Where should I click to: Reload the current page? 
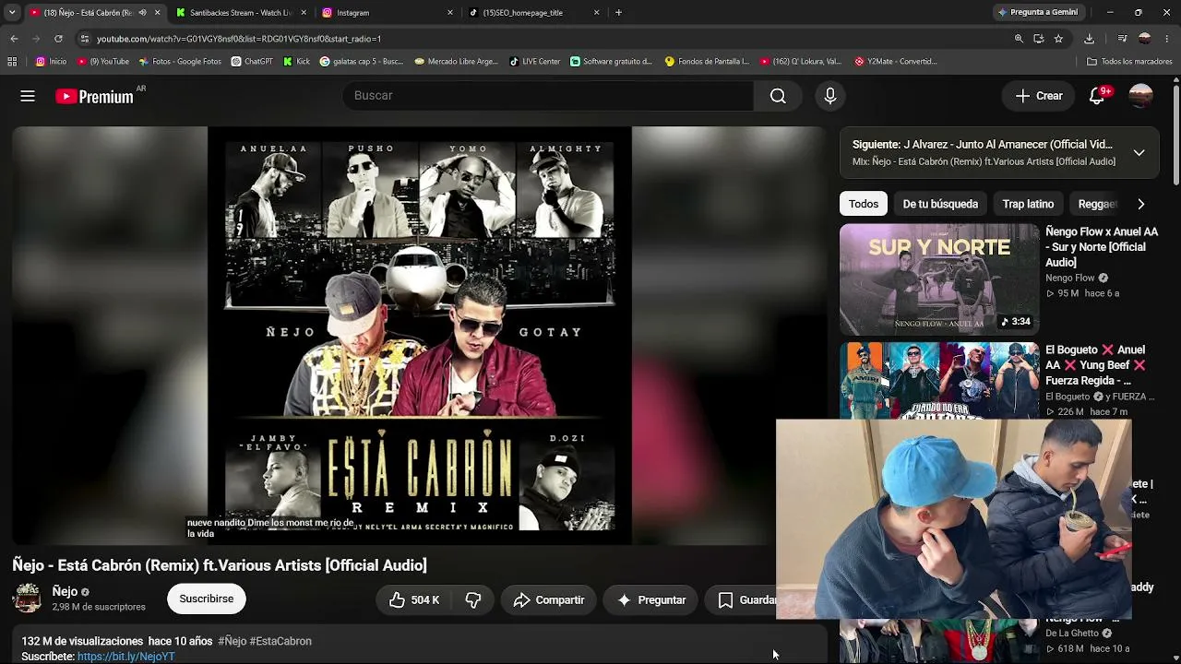click(58, 39)
